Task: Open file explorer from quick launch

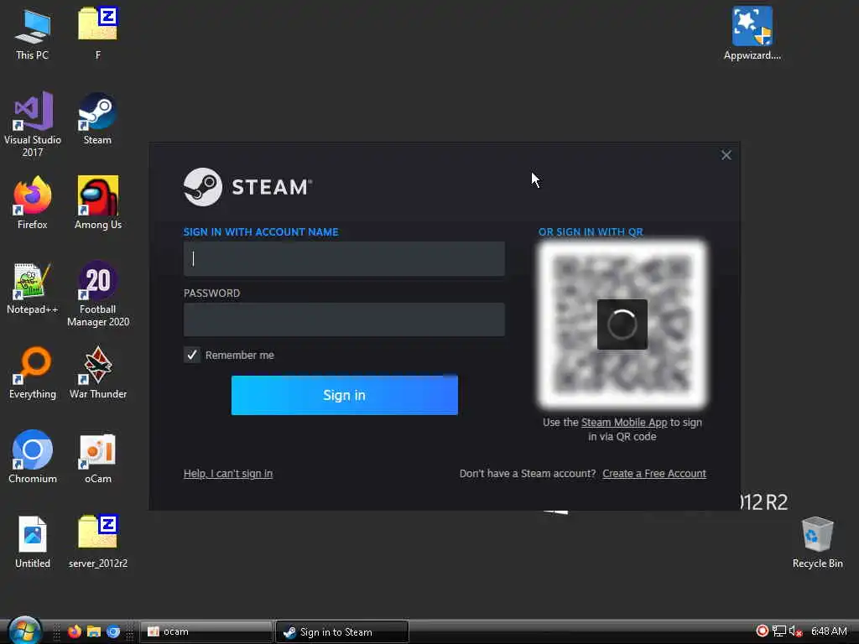Action: 94,631
